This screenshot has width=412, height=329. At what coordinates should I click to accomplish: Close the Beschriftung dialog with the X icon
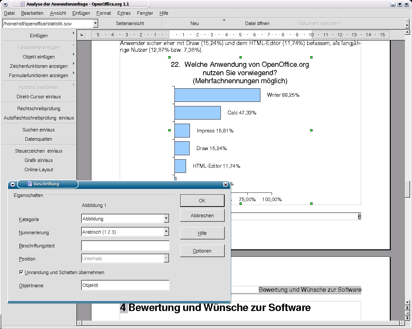(225, 184)
